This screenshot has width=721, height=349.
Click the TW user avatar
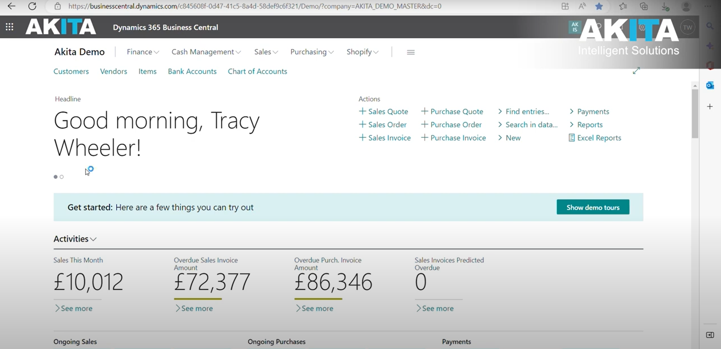tap(688, 27)
